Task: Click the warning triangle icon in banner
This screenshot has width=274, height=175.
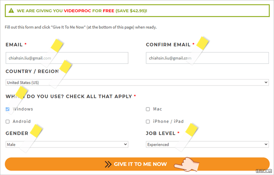Action: coord(11,11)
